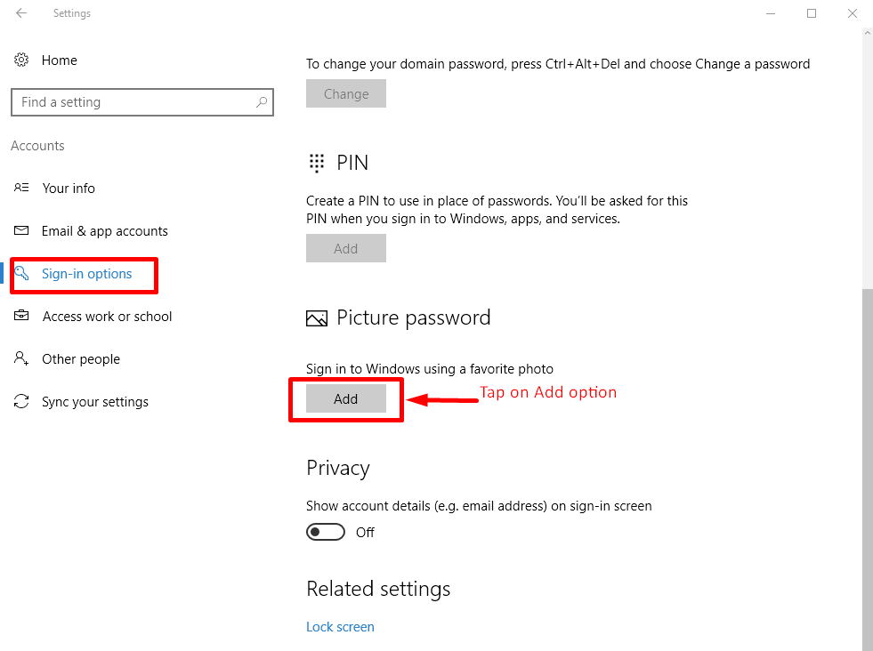Click the back arrow in Settings title bar
The height and width of the screenshot is (651, 873).
(21, 13)
